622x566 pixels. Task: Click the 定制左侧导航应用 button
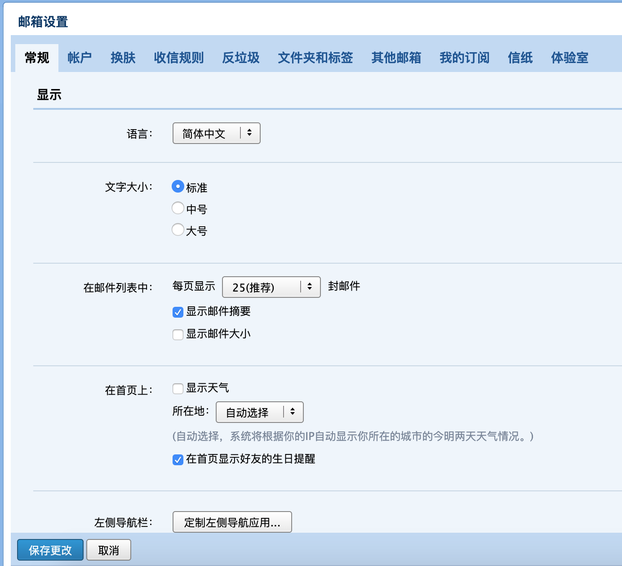[232, 522]
